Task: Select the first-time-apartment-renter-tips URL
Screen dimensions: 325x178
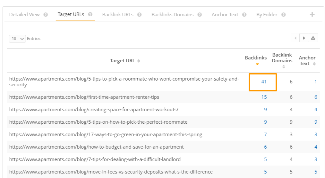Action: pyautogui.click(x=84, y=97)
